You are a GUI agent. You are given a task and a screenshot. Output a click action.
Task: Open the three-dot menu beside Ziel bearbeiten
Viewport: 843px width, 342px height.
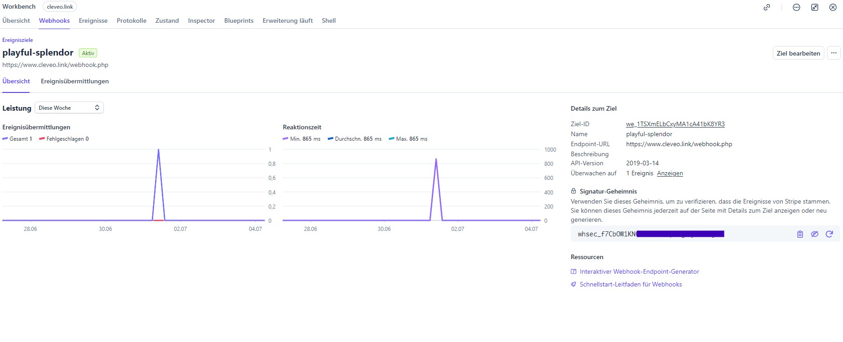point(834,53)
